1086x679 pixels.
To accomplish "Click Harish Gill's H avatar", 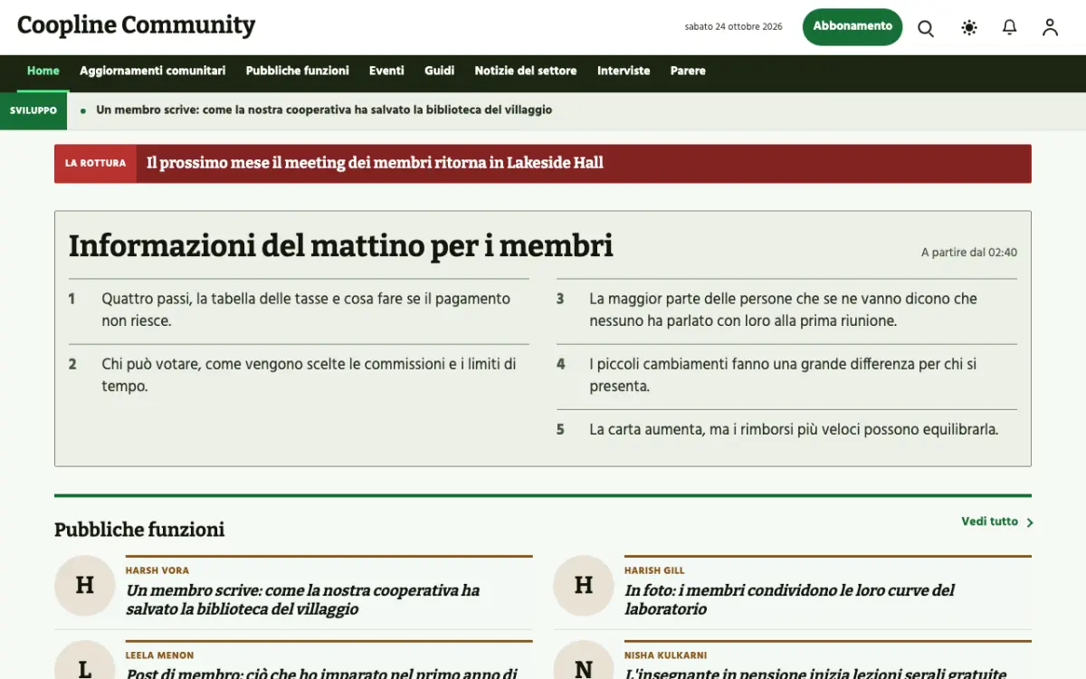I will [x=584, y=586].
